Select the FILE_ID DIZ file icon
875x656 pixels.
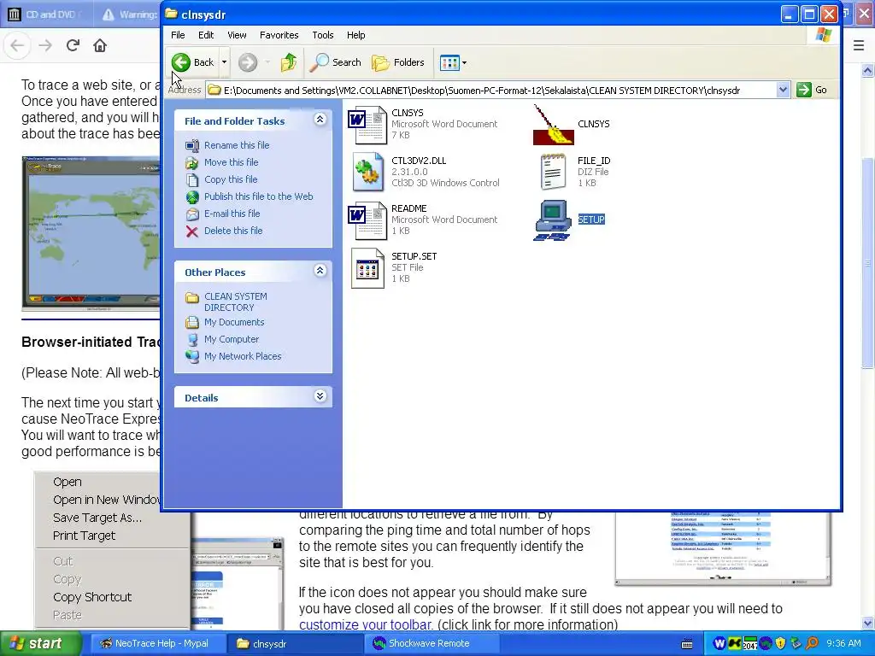click(x=553, y=172)
